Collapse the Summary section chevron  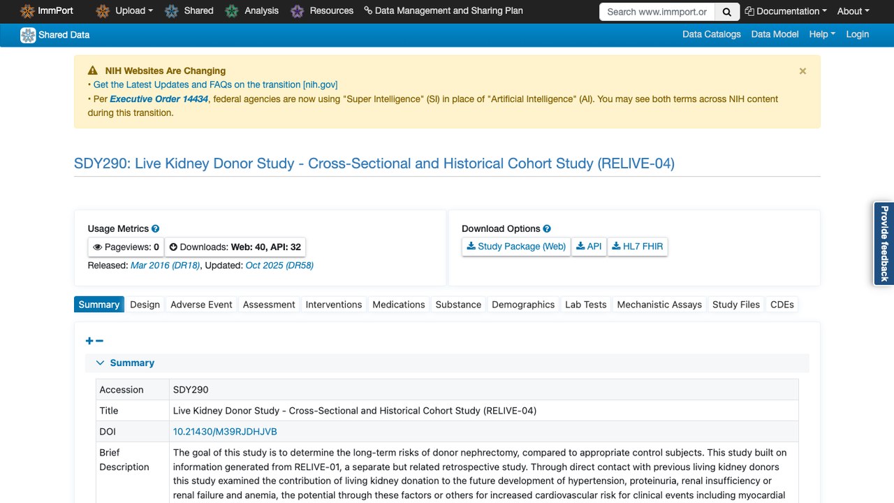click(x=100, y=363)
